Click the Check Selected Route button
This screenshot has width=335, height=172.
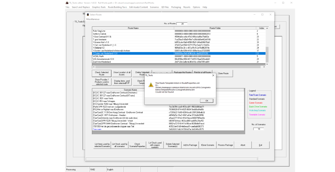tap(102, 72)
